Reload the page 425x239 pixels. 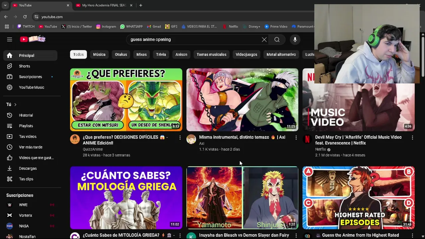pyautogui.click(x=25, y=17)
